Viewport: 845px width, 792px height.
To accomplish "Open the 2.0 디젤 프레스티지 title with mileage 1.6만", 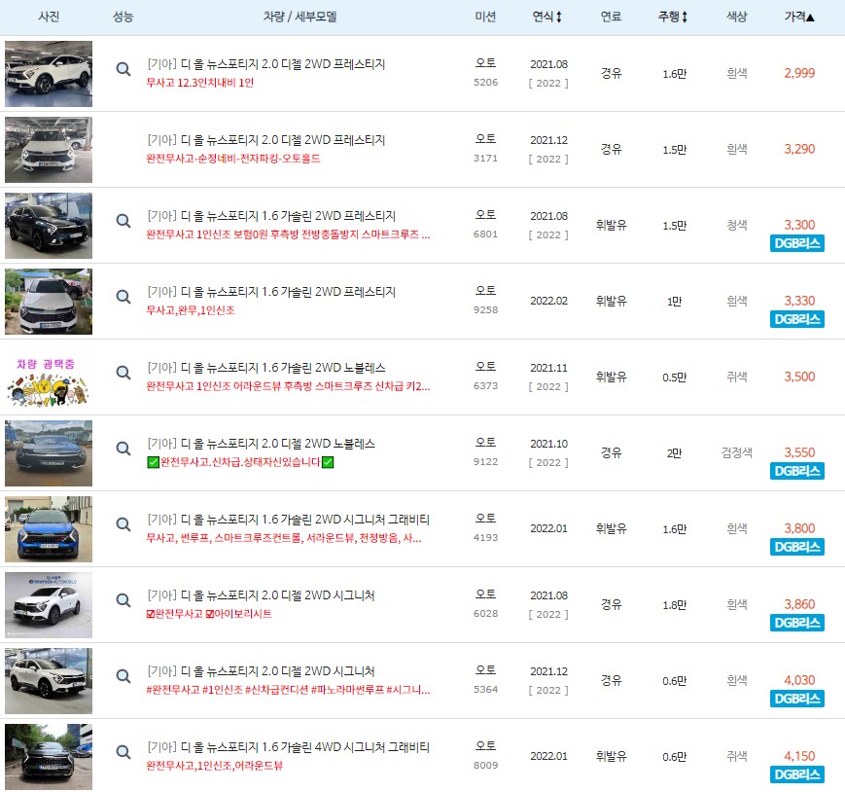I will click(266, 64).
